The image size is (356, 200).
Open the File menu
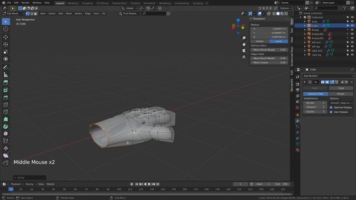(9, 3)
